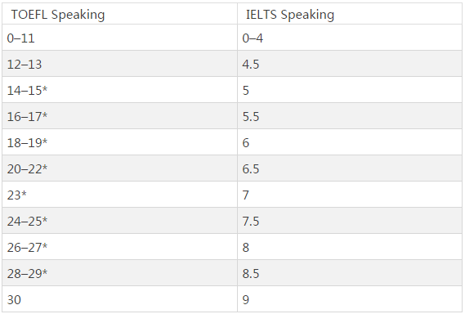This screenshot has height=314, width=465.
Task: Select the 16–17* TOEFL cell
Action: (120, 116)
